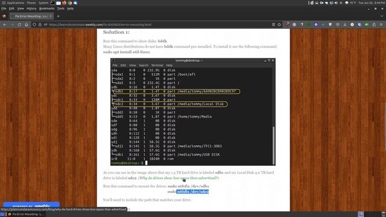This screenshot has width=386, height=217.
Task: Open Firefox Bookmarks menu
Action: point(47,8)
